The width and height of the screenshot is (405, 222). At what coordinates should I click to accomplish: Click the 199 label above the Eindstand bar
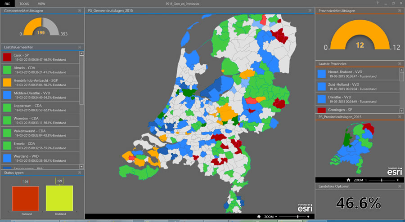(x=59, y=181)
